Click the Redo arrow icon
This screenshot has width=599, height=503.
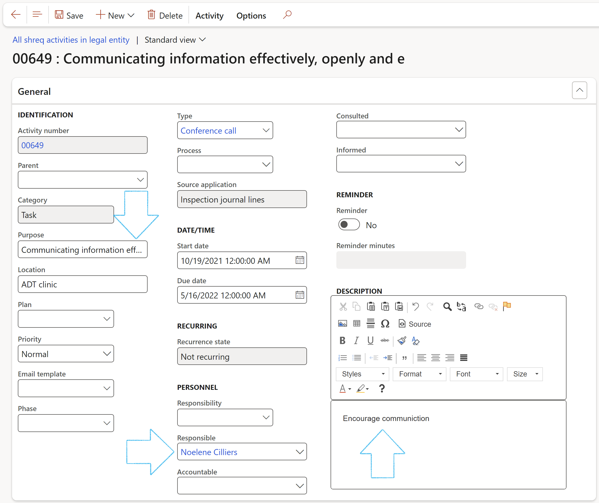(430, 307)
